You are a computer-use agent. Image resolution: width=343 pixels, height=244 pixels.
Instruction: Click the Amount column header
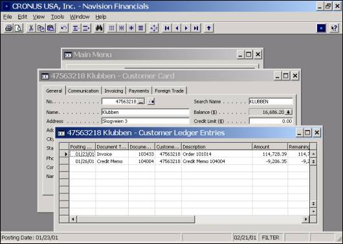270,147
